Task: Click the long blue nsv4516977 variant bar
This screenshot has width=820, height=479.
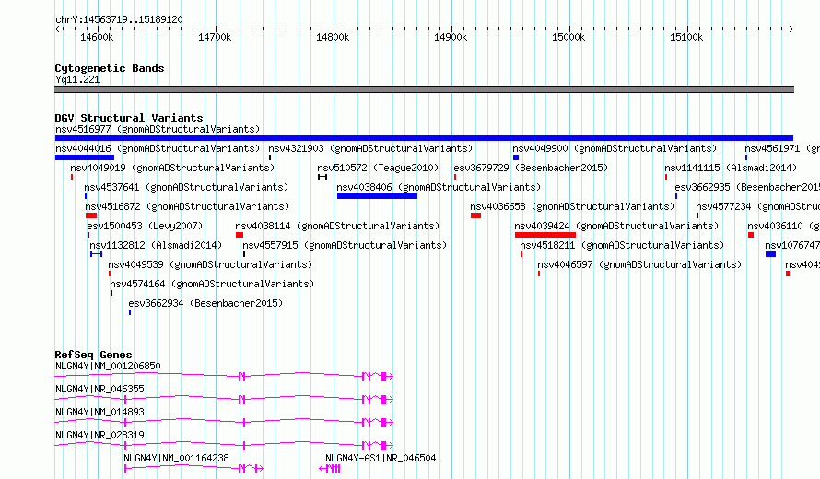Action: click(x=424, y=138)
